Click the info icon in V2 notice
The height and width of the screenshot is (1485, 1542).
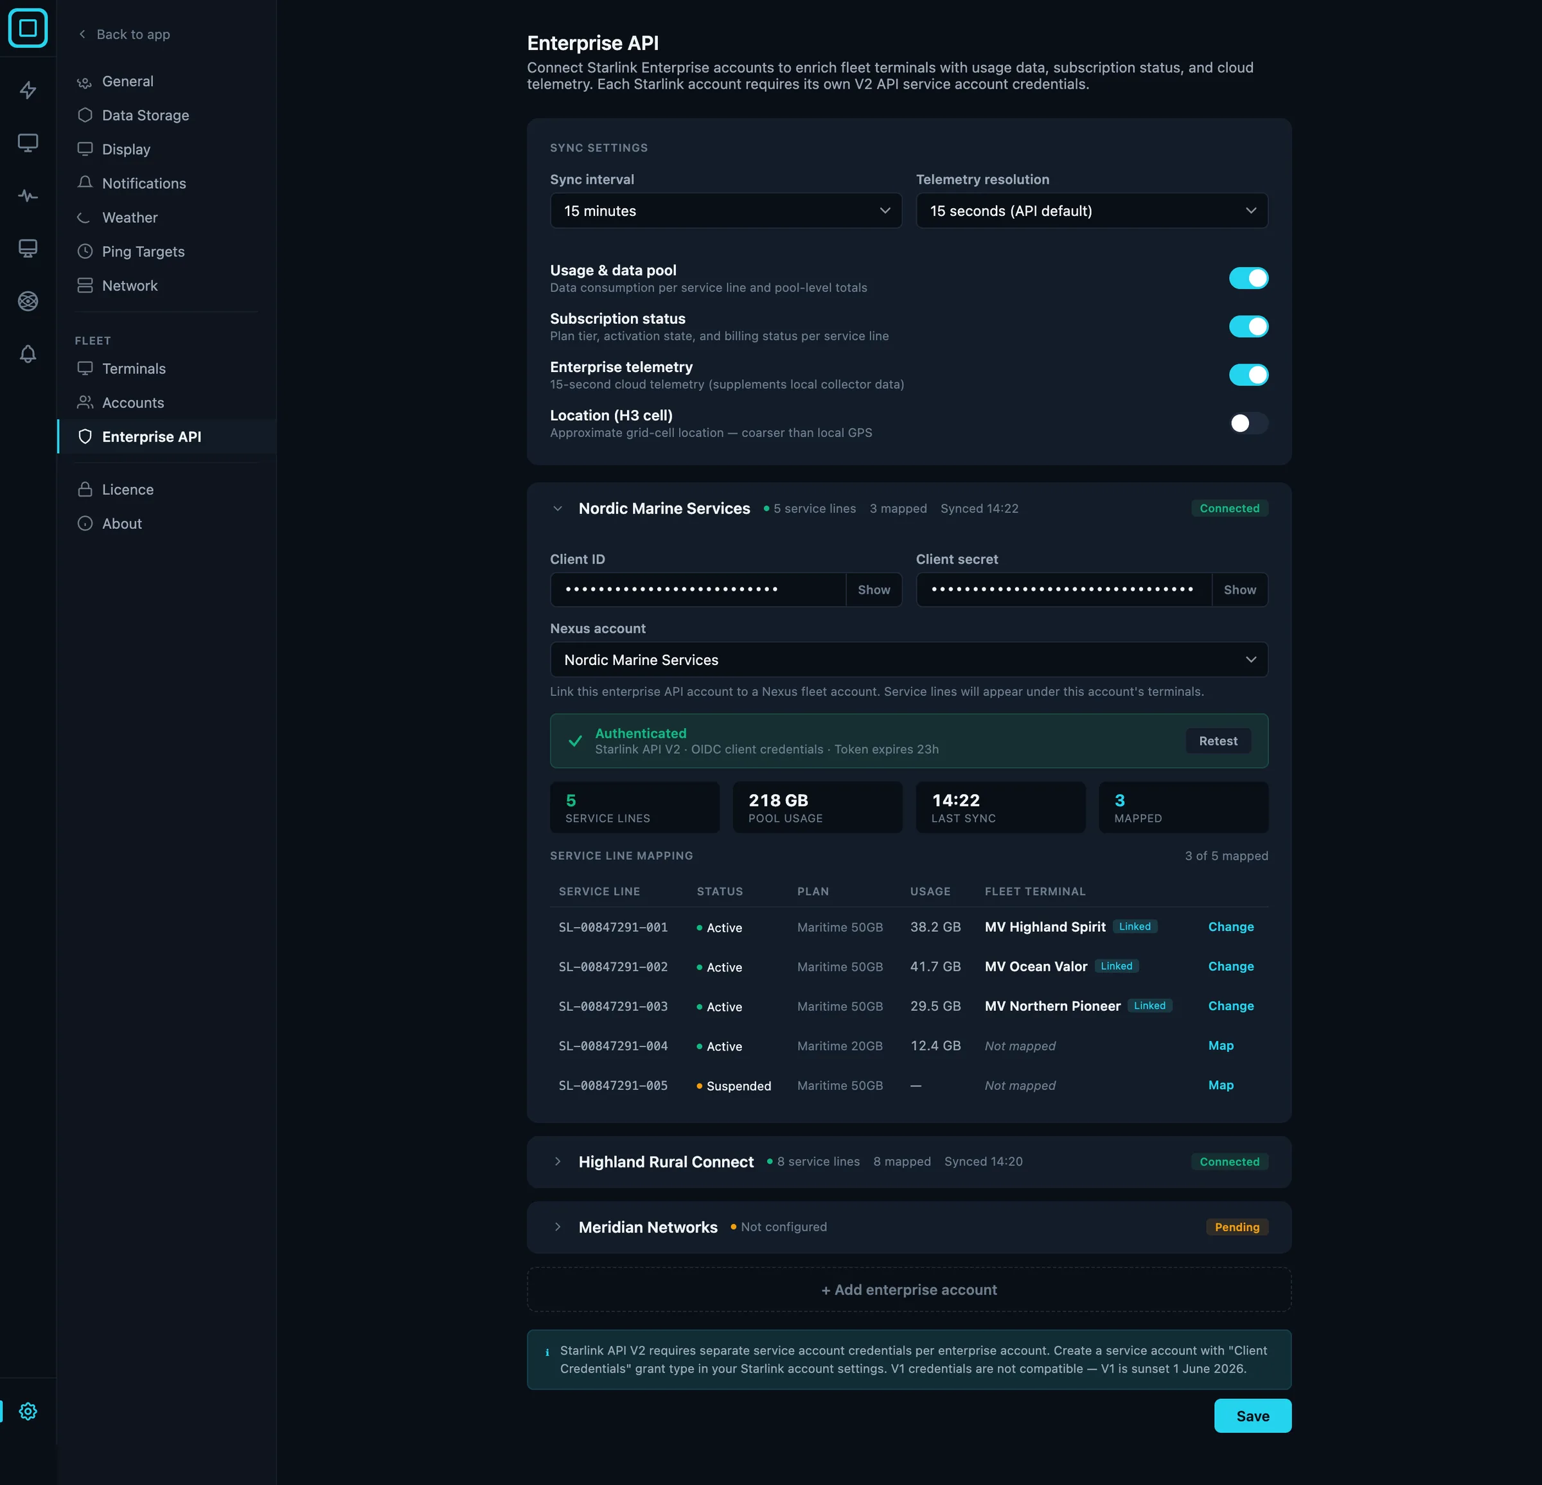click(547, 1353)
